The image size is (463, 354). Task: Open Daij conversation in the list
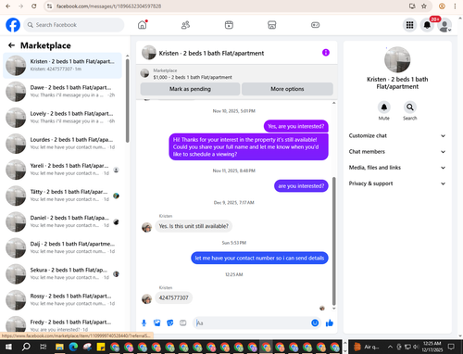pyautogui.click(x=62, y=247)
